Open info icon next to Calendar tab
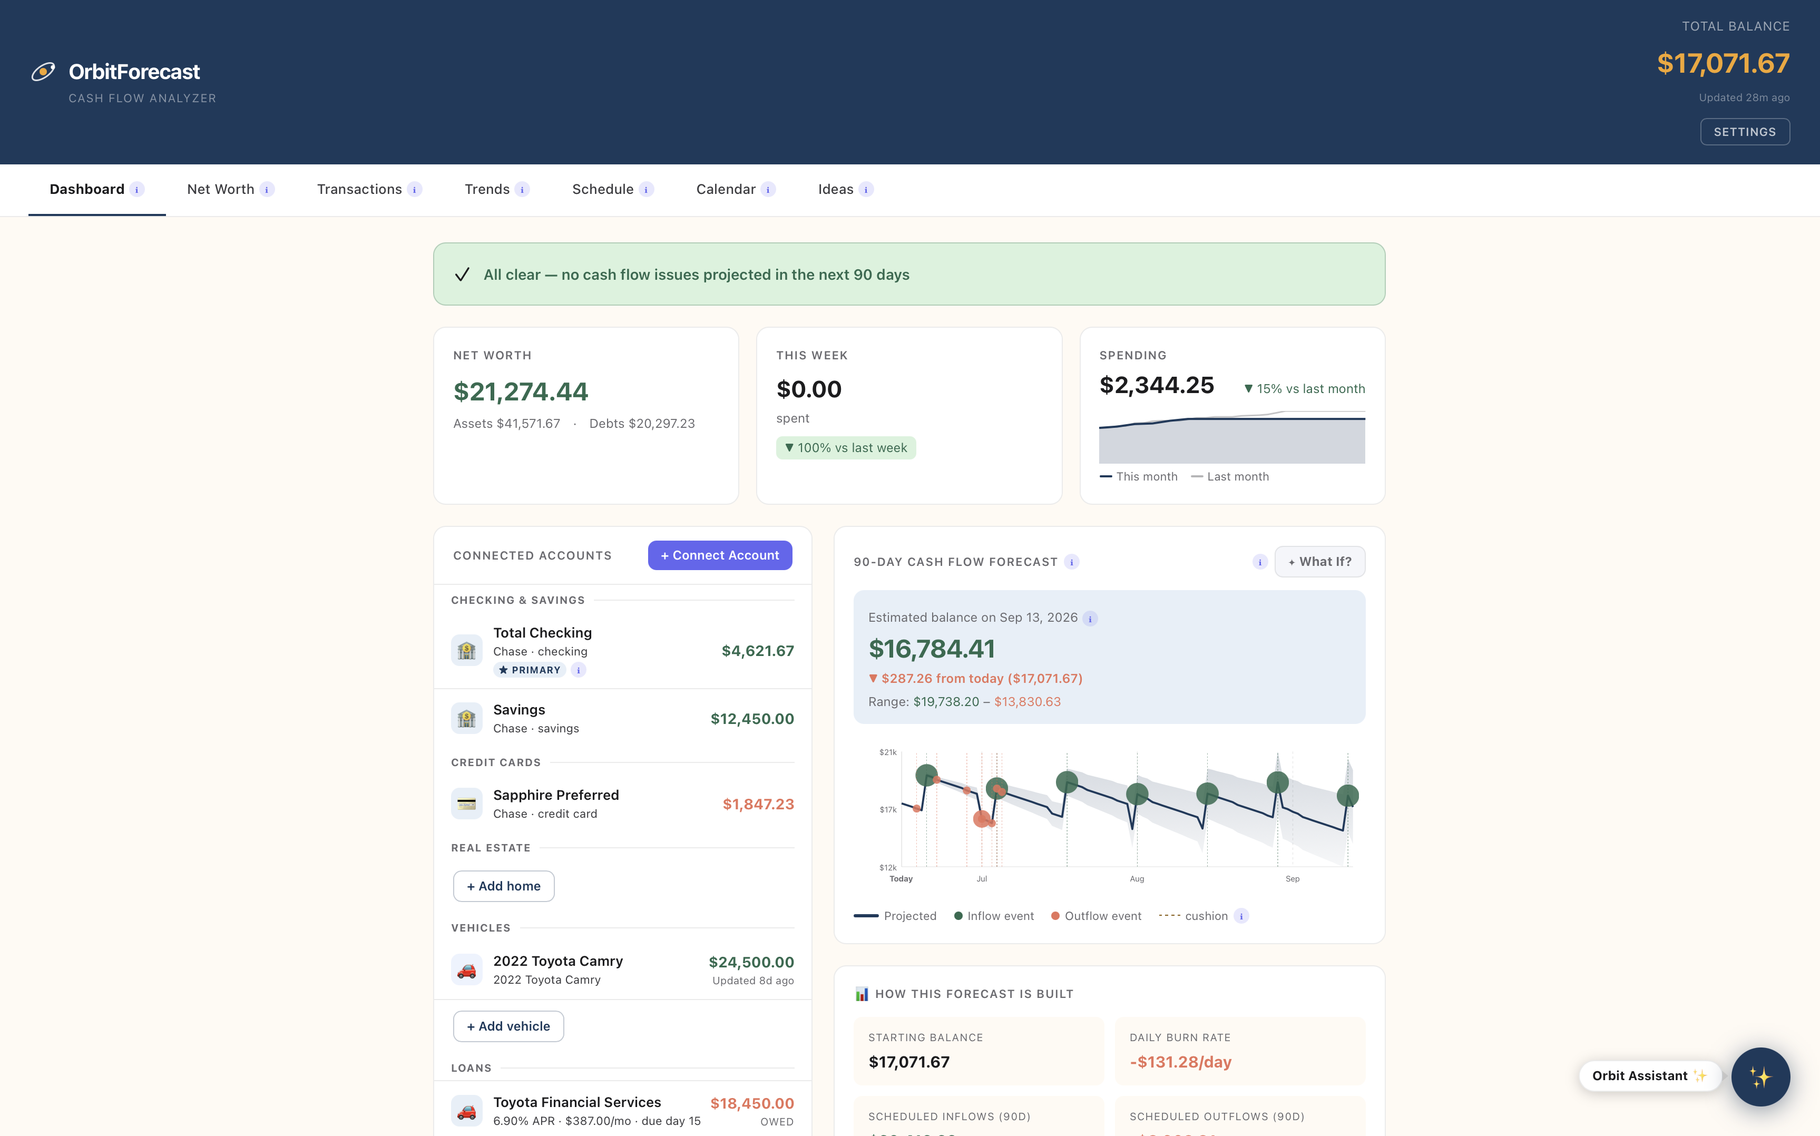This screenshot has height=1136, width=1820. 768,189
